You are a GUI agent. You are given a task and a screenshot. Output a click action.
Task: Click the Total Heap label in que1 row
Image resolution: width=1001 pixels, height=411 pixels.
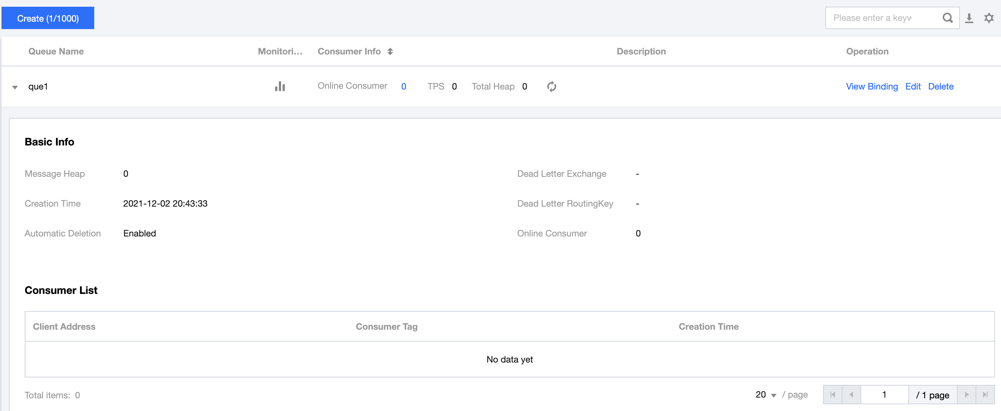(x=493, y=87)
